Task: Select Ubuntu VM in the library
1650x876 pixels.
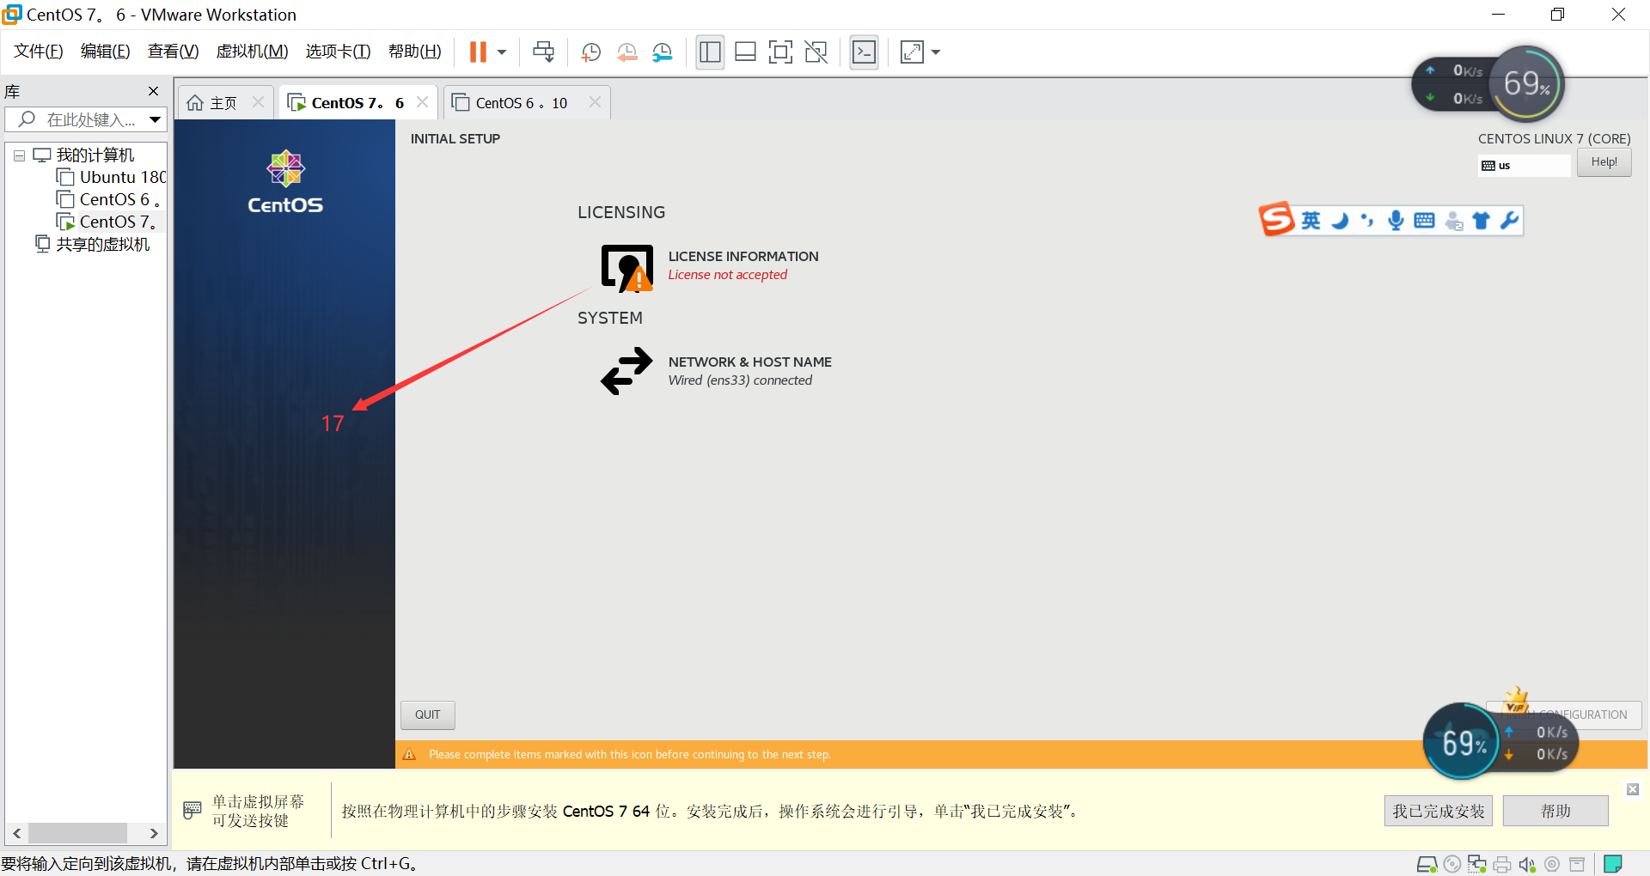Action: 112,177
